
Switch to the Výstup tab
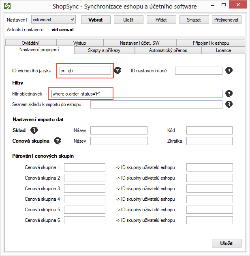click(x=80, y=43)
